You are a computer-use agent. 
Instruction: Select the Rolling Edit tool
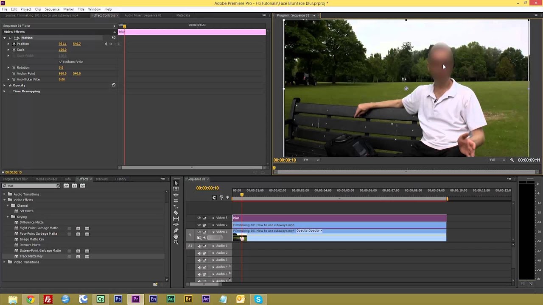click(176, 201)
